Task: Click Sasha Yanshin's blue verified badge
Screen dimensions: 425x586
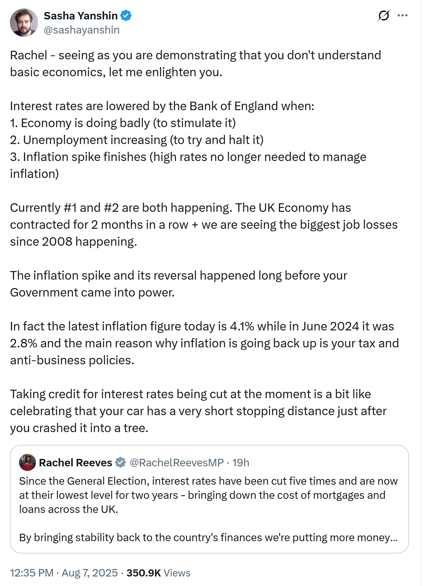Action: [126, 16]
